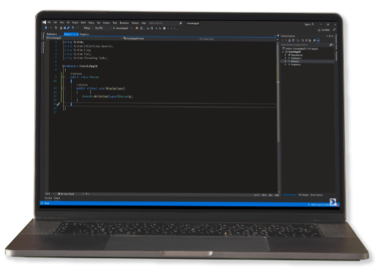Start debugging with the green play button

(x=114, y=29)
